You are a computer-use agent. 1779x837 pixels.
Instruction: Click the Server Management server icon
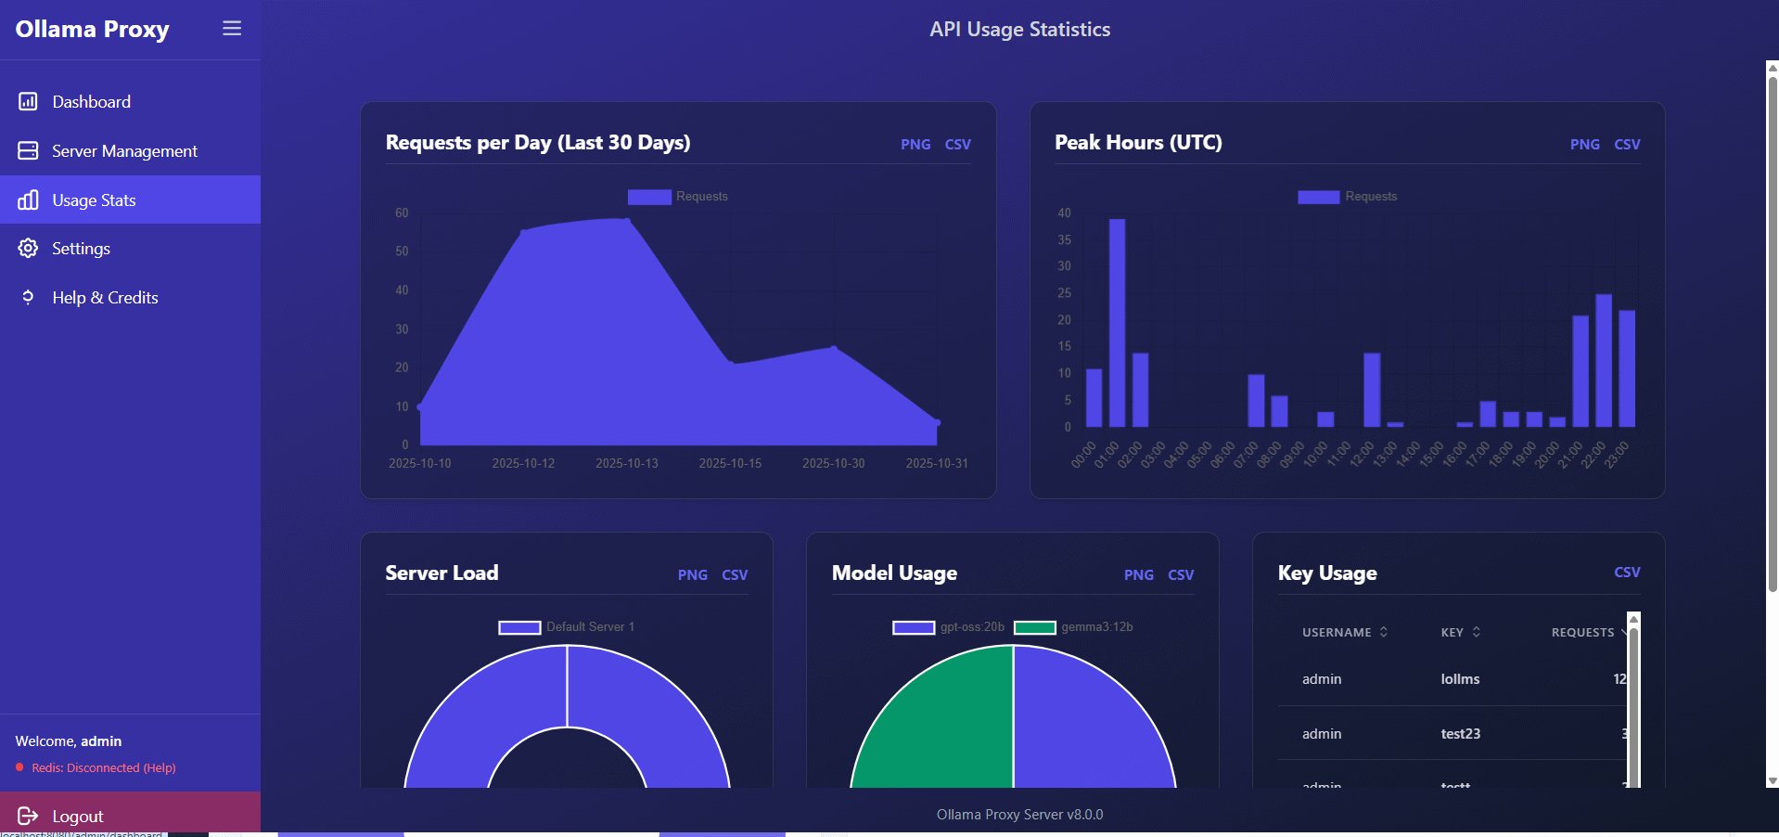tap(28, 150)
